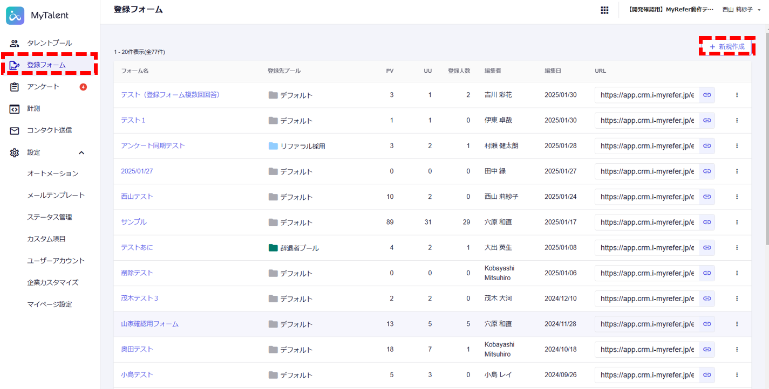The height and width of the screenshot is (389, 769).
Task: Open more options for アンケート同期テスト row
Action: pos(737,146)
